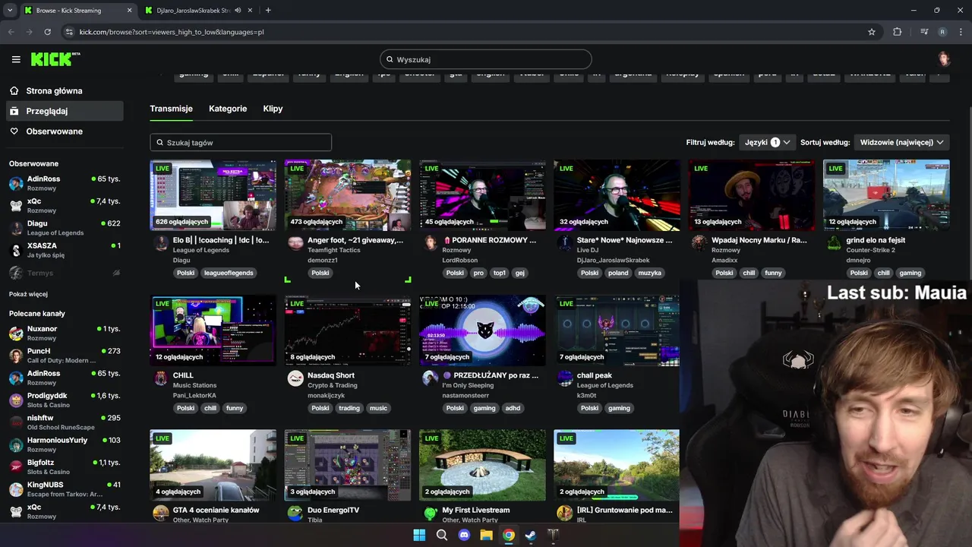972x547 pixels.
Task: Click the adhd tag under PRZEDŁUŻANY stream
Action: pos(513,408)
